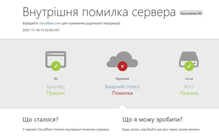Viewport: 219px width, 139px height.
Task: Click the Cloudflare cloud icon
Action: pyautogui.click(x=122, y=58)
